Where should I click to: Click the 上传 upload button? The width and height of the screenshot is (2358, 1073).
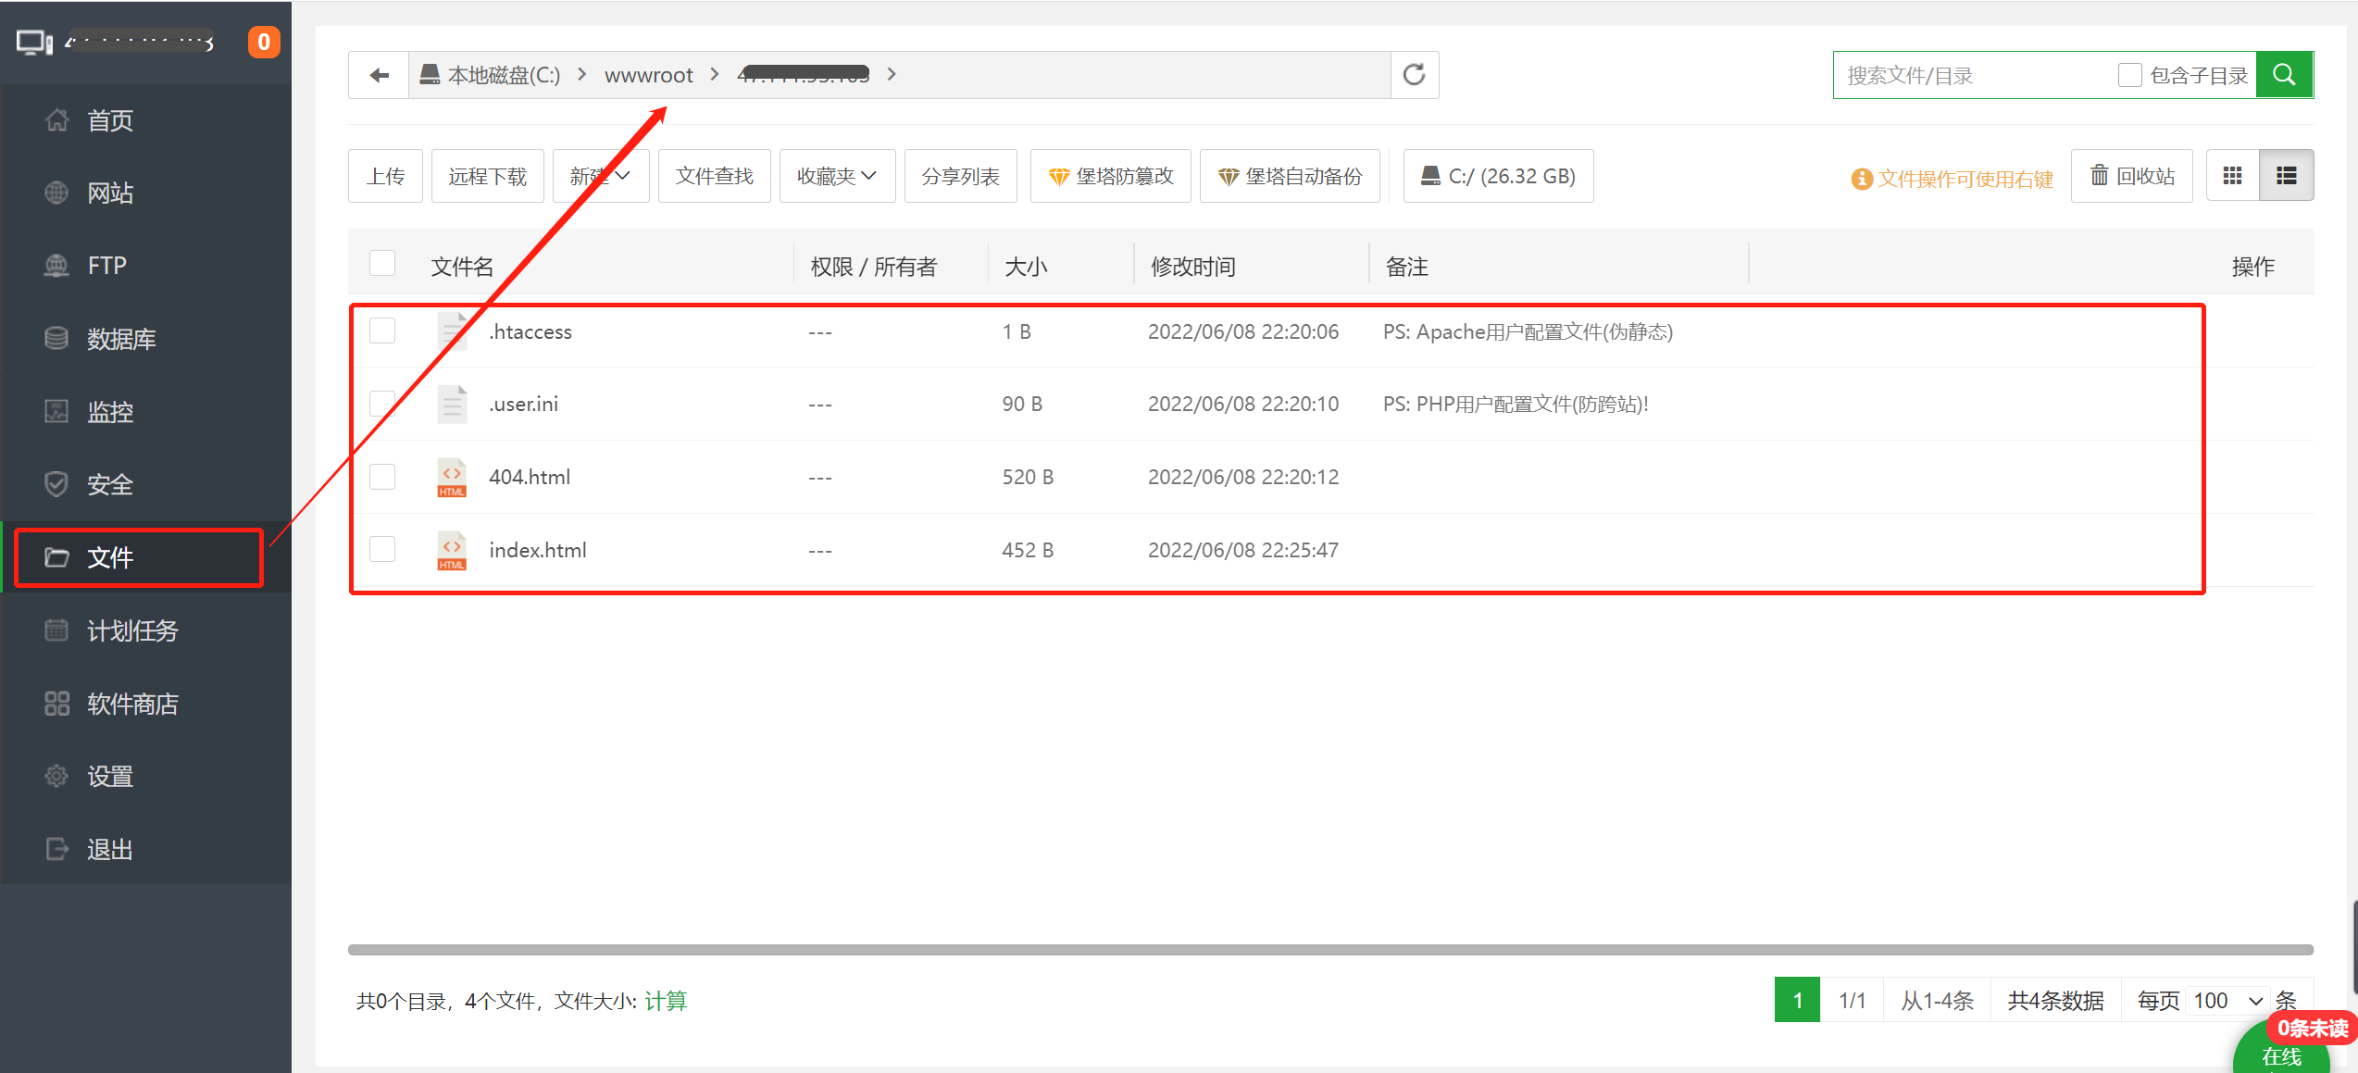[385, 176]
